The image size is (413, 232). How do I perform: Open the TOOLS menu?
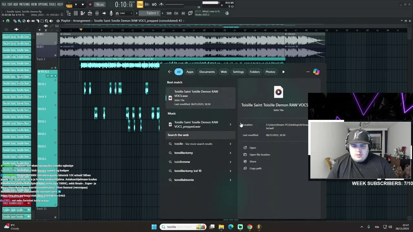tap(53, 5)
